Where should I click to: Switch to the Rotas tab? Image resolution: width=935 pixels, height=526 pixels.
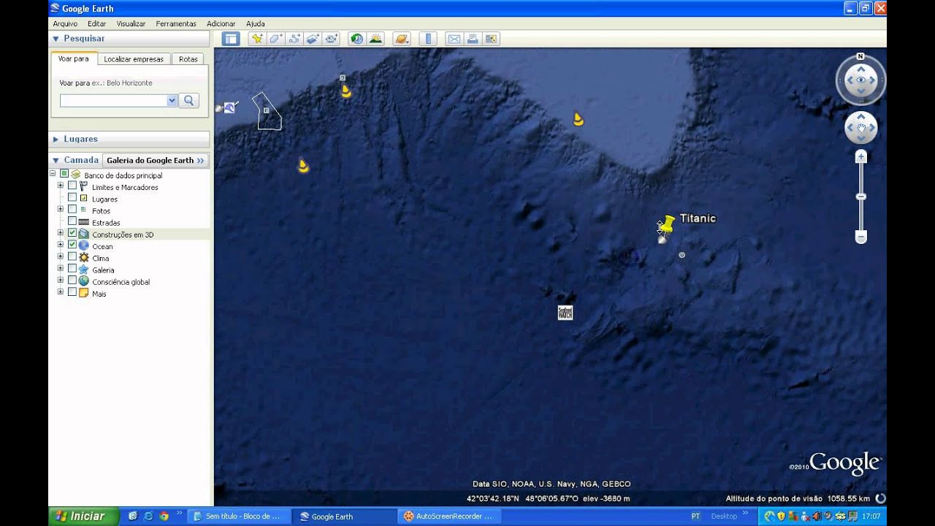188,59
